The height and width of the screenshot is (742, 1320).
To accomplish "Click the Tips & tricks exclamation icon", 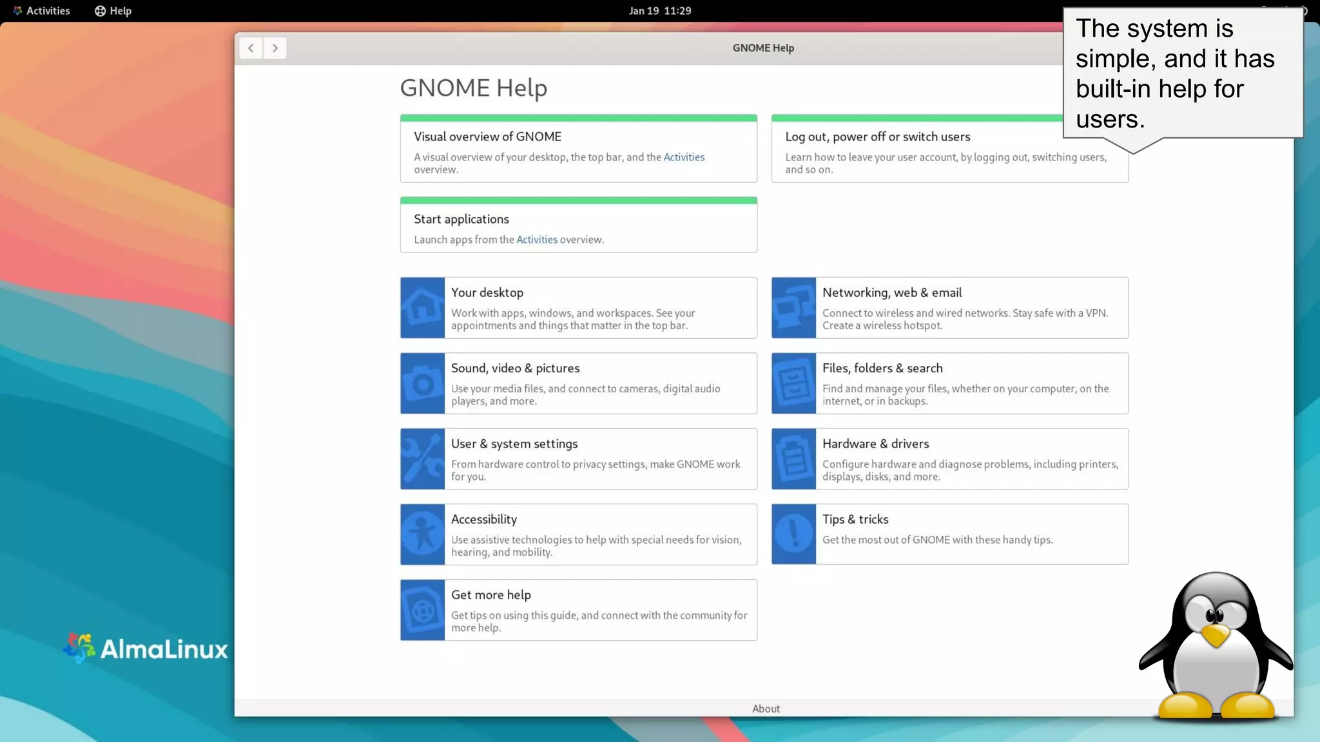I will [793, 535].
